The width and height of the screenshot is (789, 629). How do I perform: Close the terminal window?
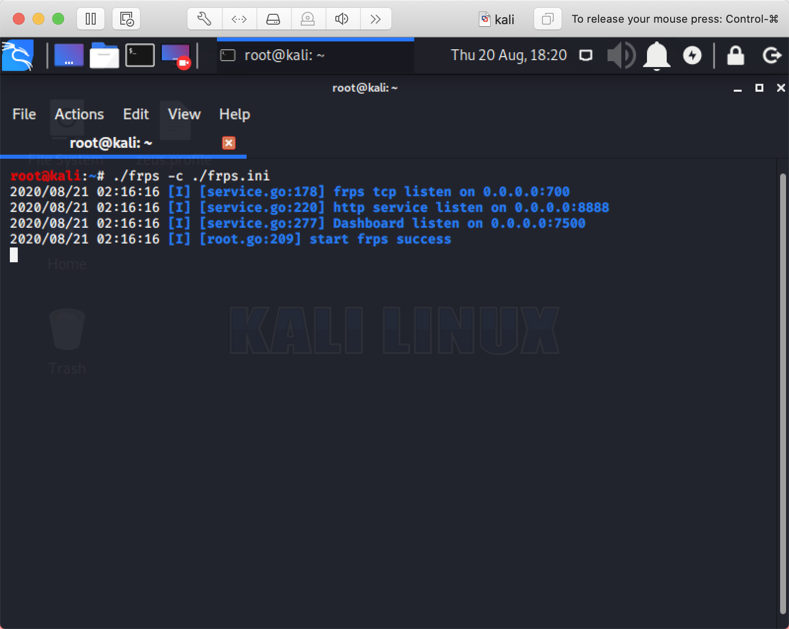tap(781, 88)
